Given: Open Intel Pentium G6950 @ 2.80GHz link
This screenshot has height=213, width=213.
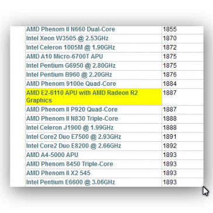Looking at the screenshot, I should (71, 65).
